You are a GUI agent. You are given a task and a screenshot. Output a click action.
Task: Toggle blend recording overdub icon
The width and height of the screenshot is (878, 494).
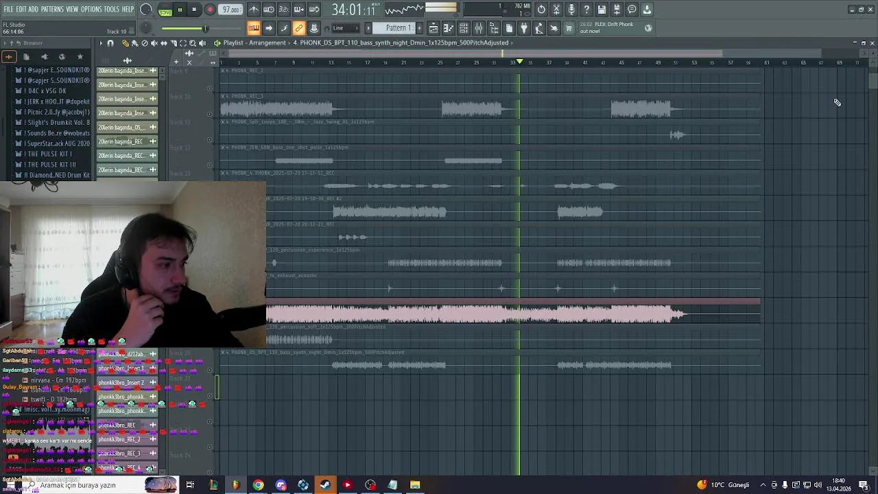click(299, 10)
